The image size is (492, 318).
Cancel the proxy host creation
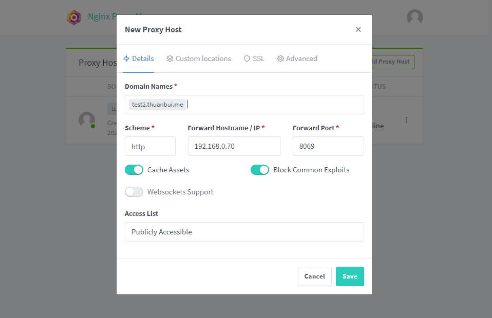[x=315, y=276]
